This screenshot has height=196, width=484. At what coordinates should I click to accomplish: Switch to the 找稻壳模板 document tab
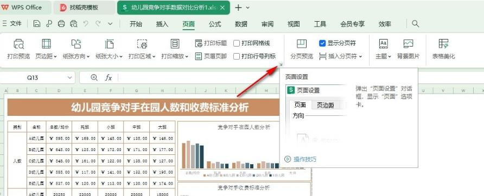pos(84,8)
